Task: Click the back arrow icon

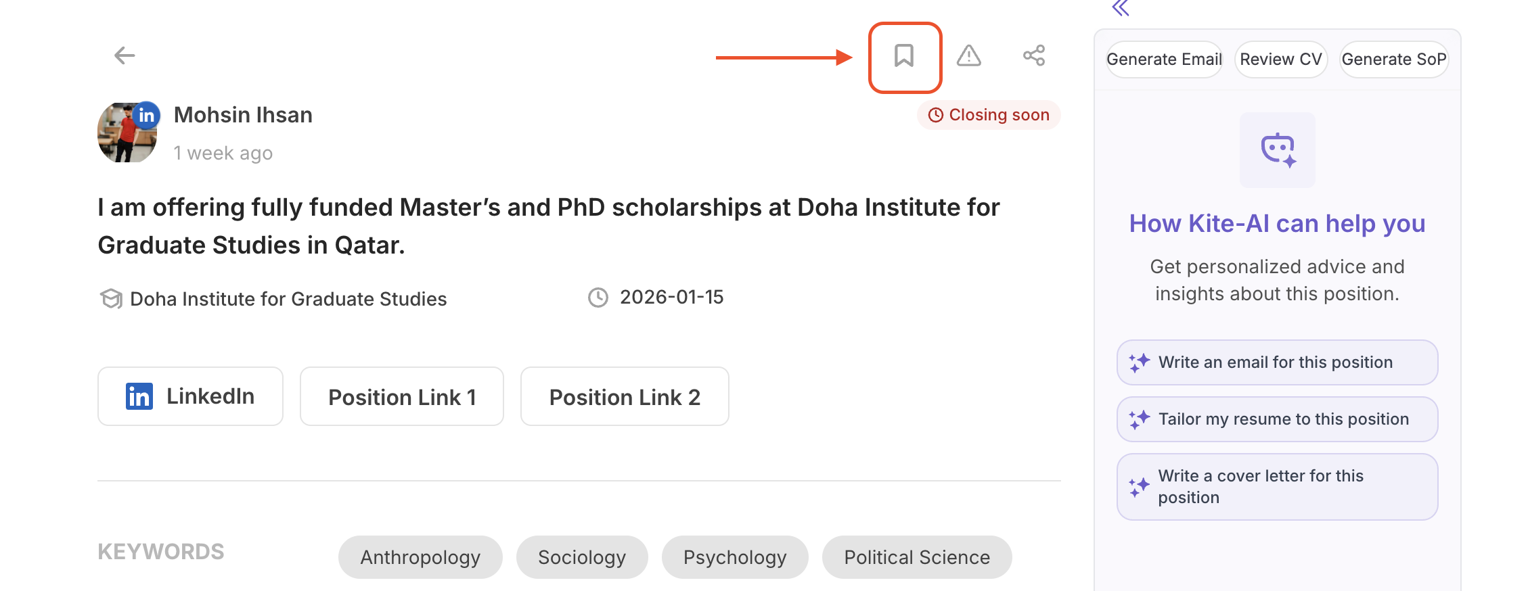Action: pos(125,55)
